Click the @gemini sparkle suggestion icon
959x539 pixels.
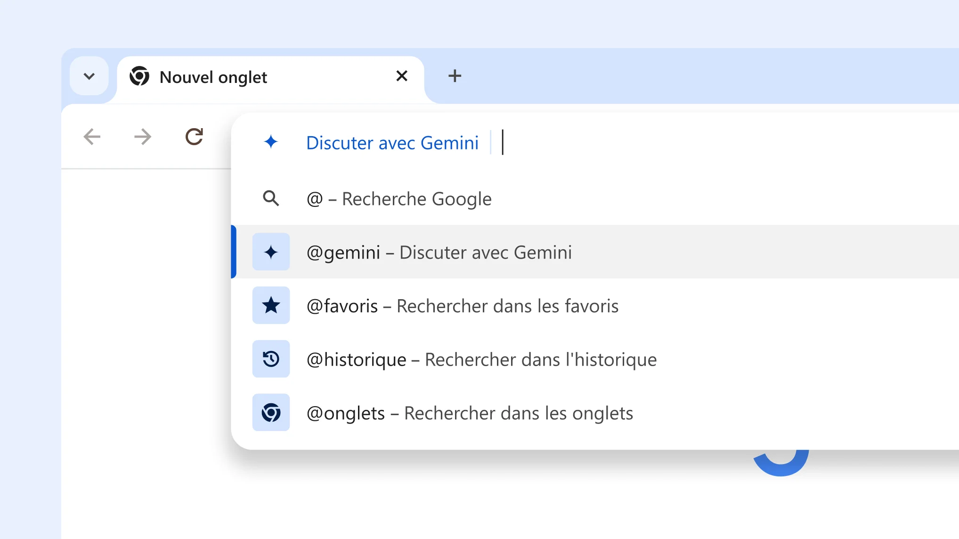[x=271, y=252]
